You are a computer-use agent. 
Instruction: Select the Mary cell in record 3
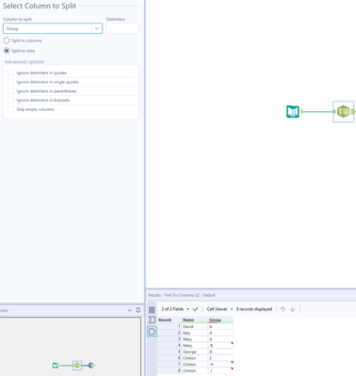pyautogui.click(x=195, y=339)
